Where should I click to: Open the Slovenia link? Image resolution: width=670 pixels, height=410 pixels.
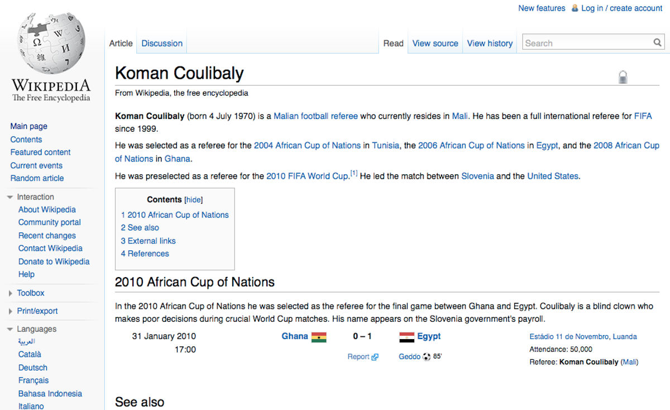click(x=477, y=176)
